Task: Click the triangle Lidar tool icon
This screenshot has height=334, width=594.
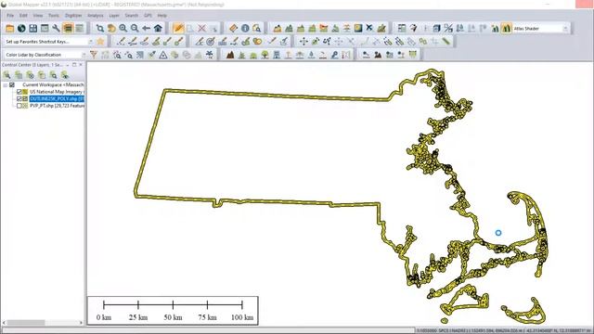Action: click(163, 55)
